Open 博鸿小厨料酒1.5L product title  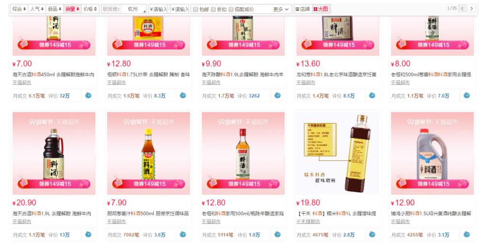[x=431, y=213]
